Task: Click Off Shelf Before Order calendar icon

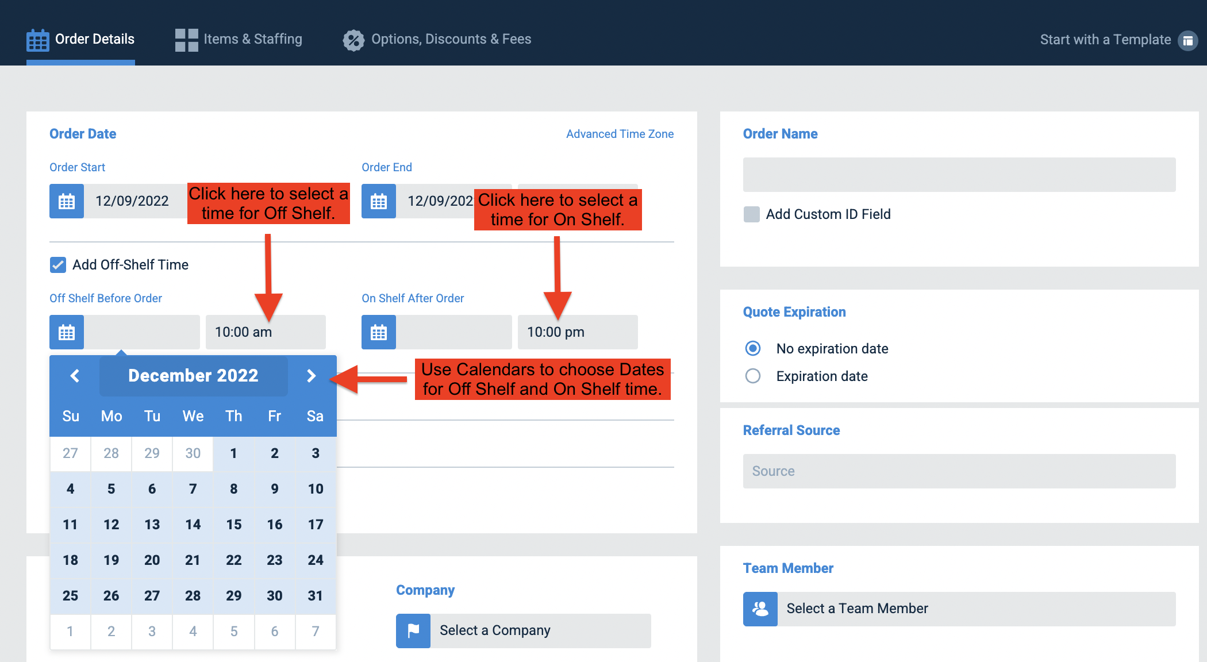Action: [x=67, y=332]
